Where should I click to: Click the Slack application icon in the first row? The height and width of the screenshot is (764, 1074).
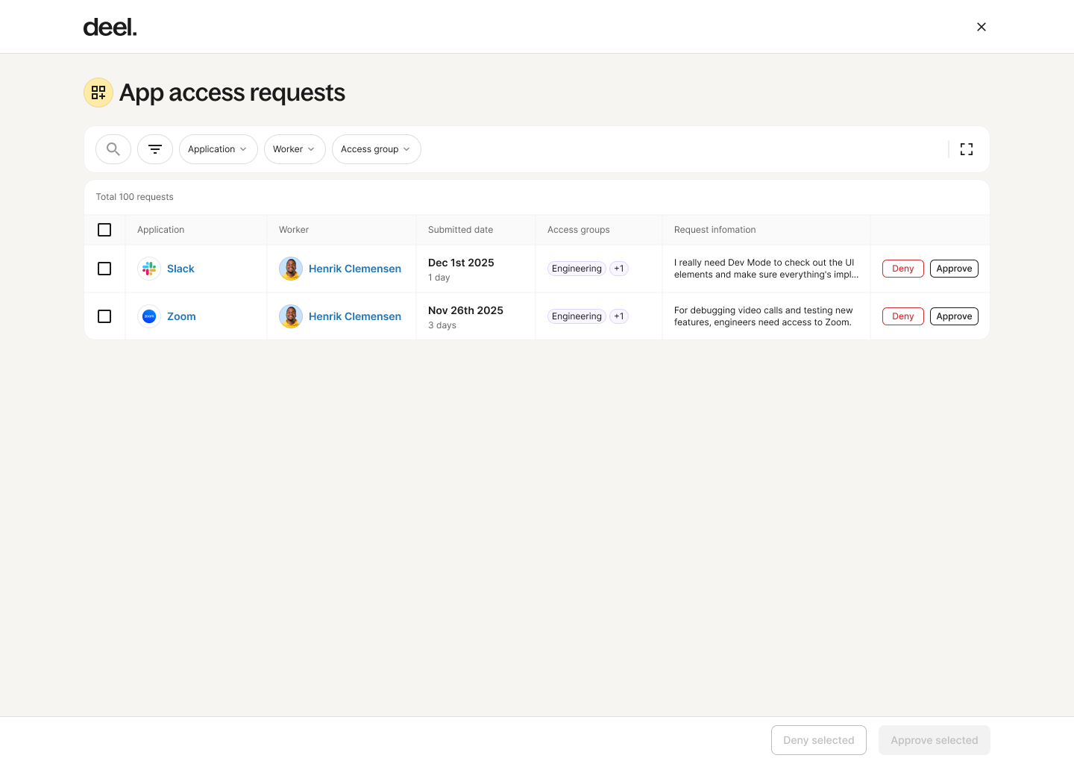[x=148, y=269]
